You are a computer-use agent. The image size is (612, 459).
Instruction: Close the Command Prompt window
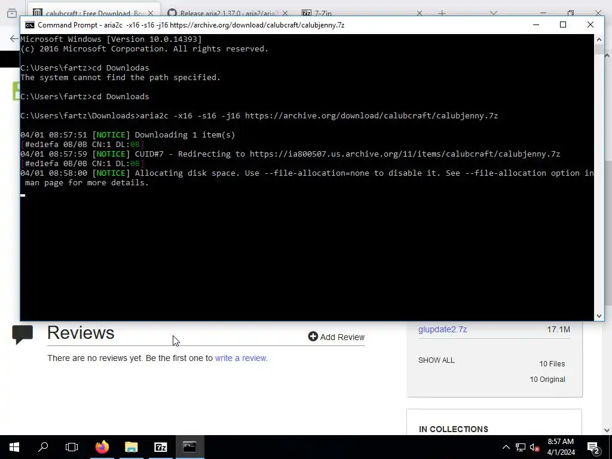pyautogui.click(x=590, y=25)
